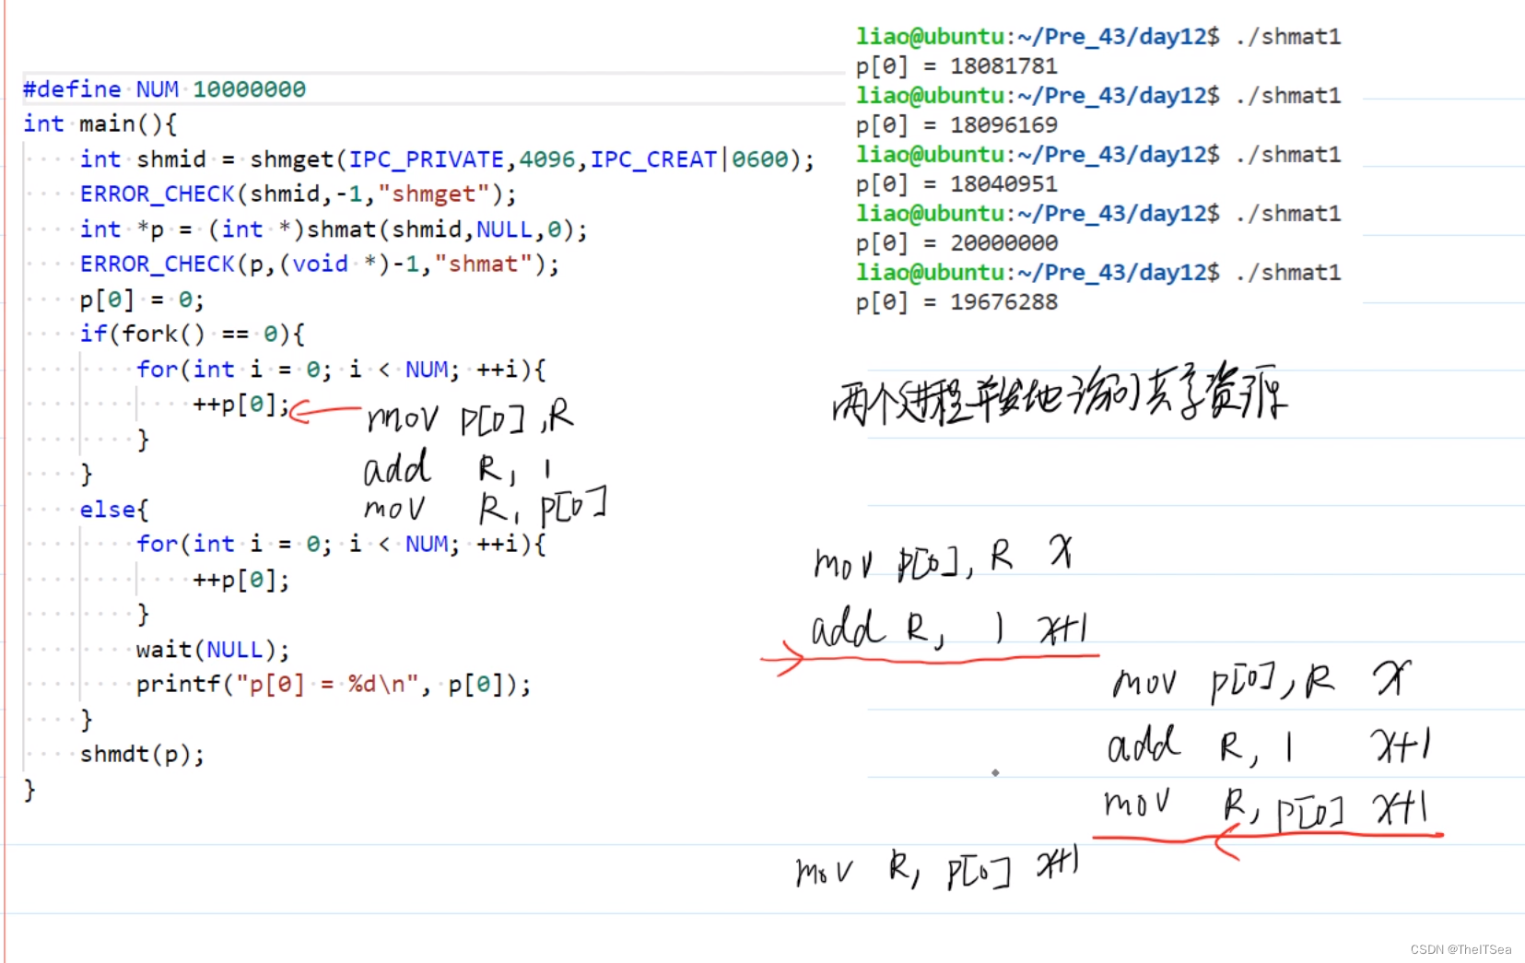Screen dimensions: 1525x963
Task: Click '++p[0];' inside the else branch
Action: [241, 580]
